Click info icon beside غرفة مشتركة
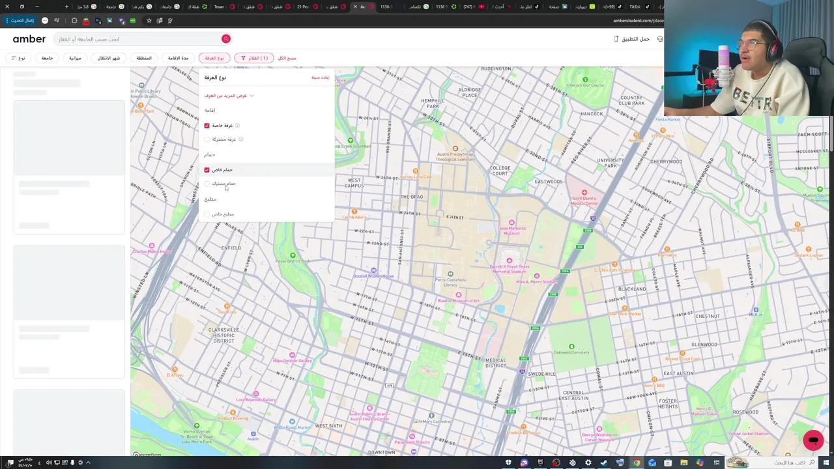This screenshot has width=834, height=469. 240,139
